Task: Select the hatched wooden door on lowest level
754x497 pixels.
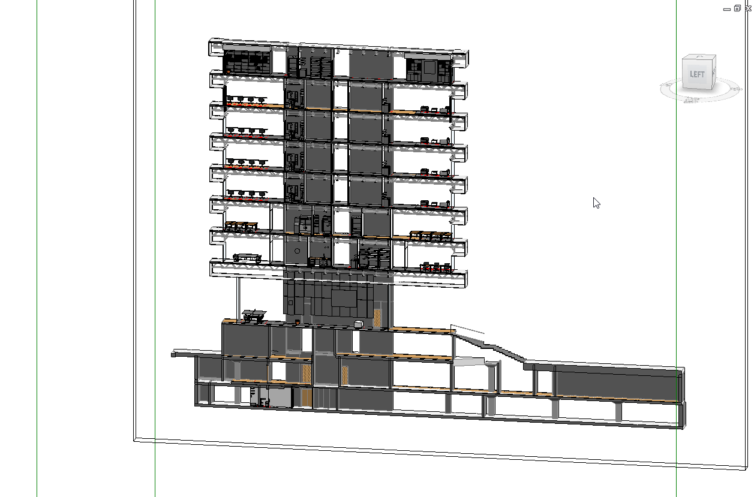Action: pos(307,397)
